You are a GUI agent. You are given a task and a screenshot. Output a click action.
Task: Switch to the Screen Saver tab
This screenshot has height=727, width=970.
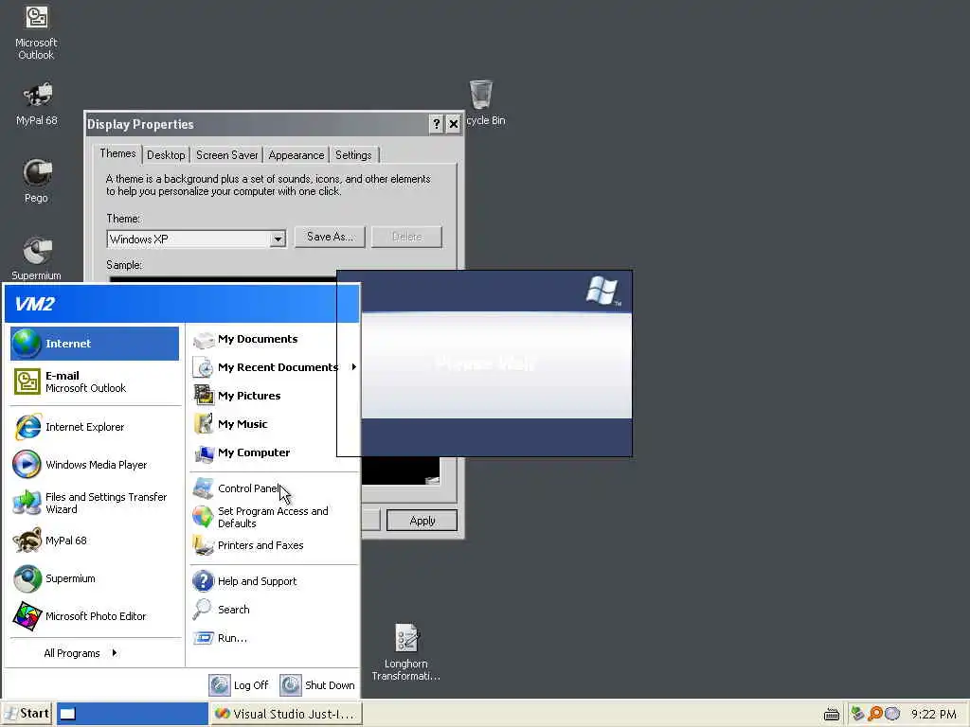227,155
